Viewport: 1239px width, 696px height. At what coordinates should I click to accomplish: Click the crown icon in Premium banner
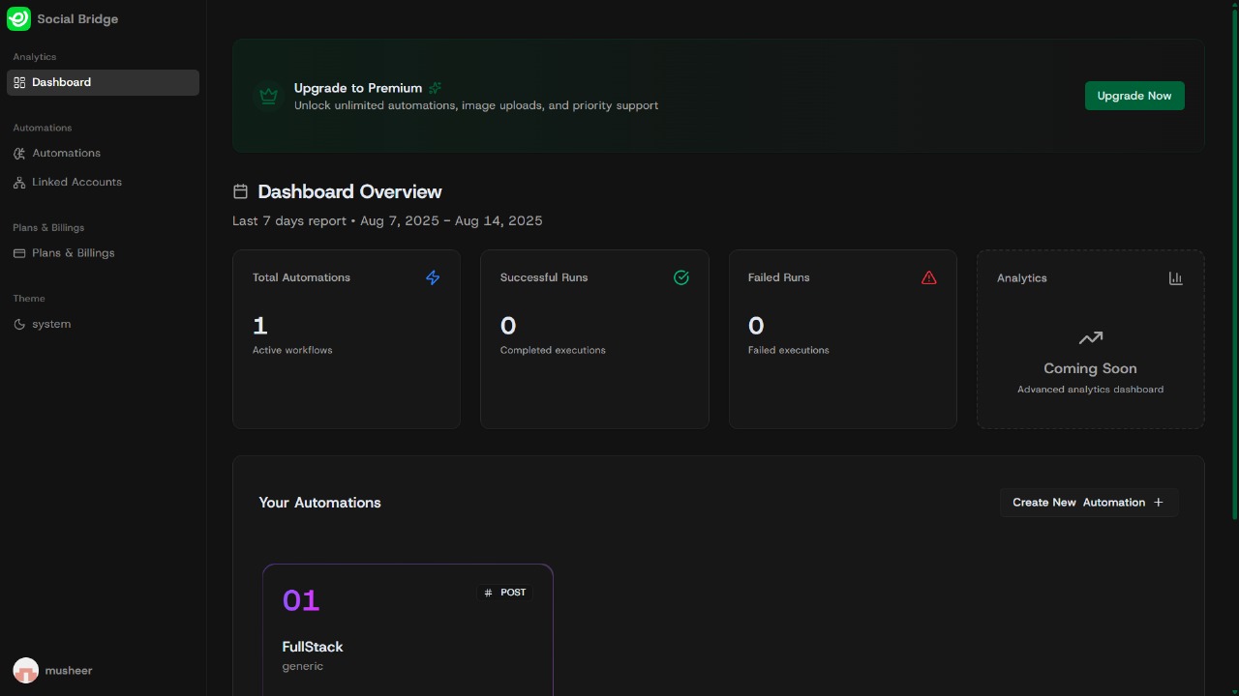click(x=269, y=96)
